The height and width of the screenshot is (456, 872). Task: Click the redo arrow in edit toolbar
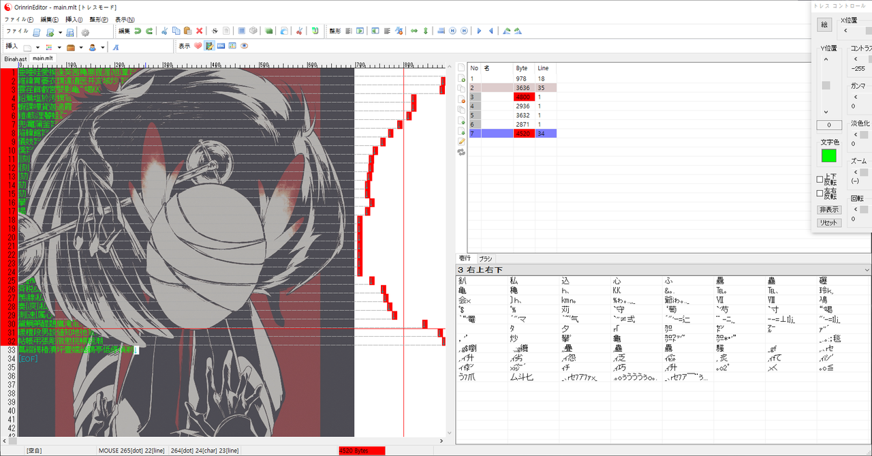tap(149, 31)
